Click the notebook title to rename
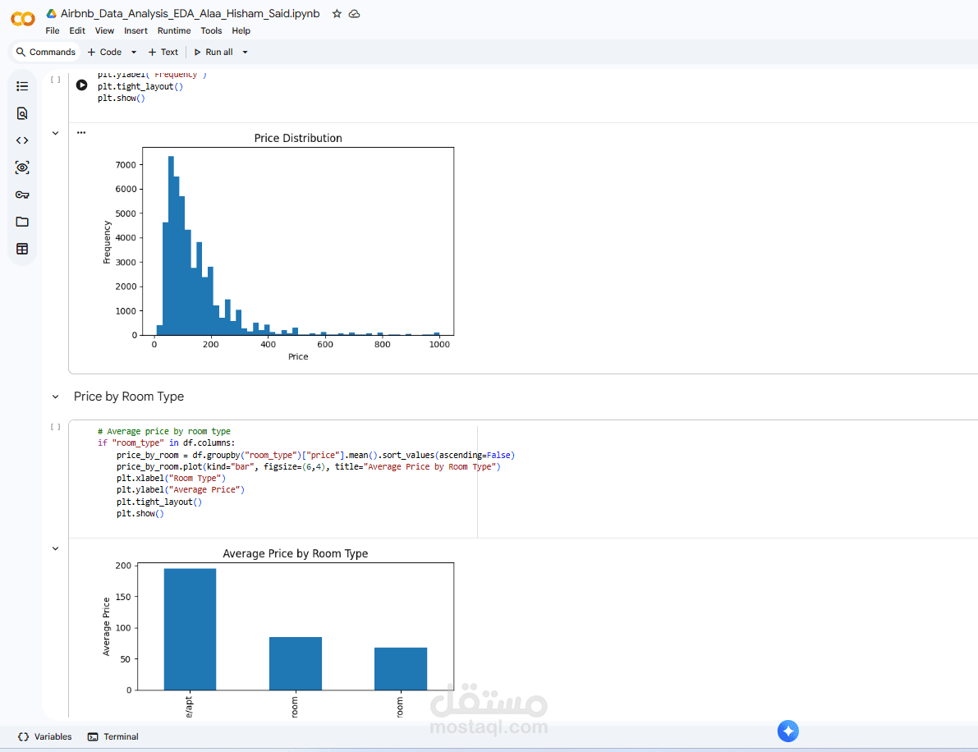Viewport: 978px width, 752px height. [191, 14]
